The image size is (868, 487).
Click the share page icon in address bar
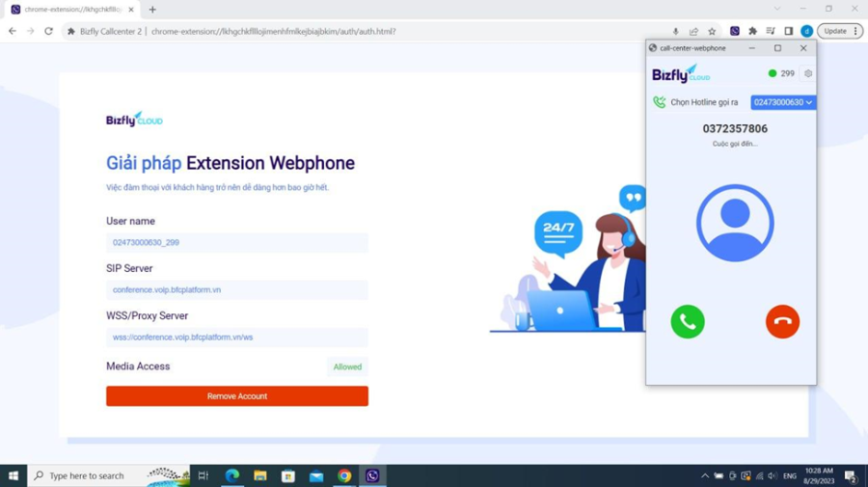[693, 32]
